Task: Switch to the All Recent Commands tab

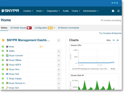Action: coord(69,28)
